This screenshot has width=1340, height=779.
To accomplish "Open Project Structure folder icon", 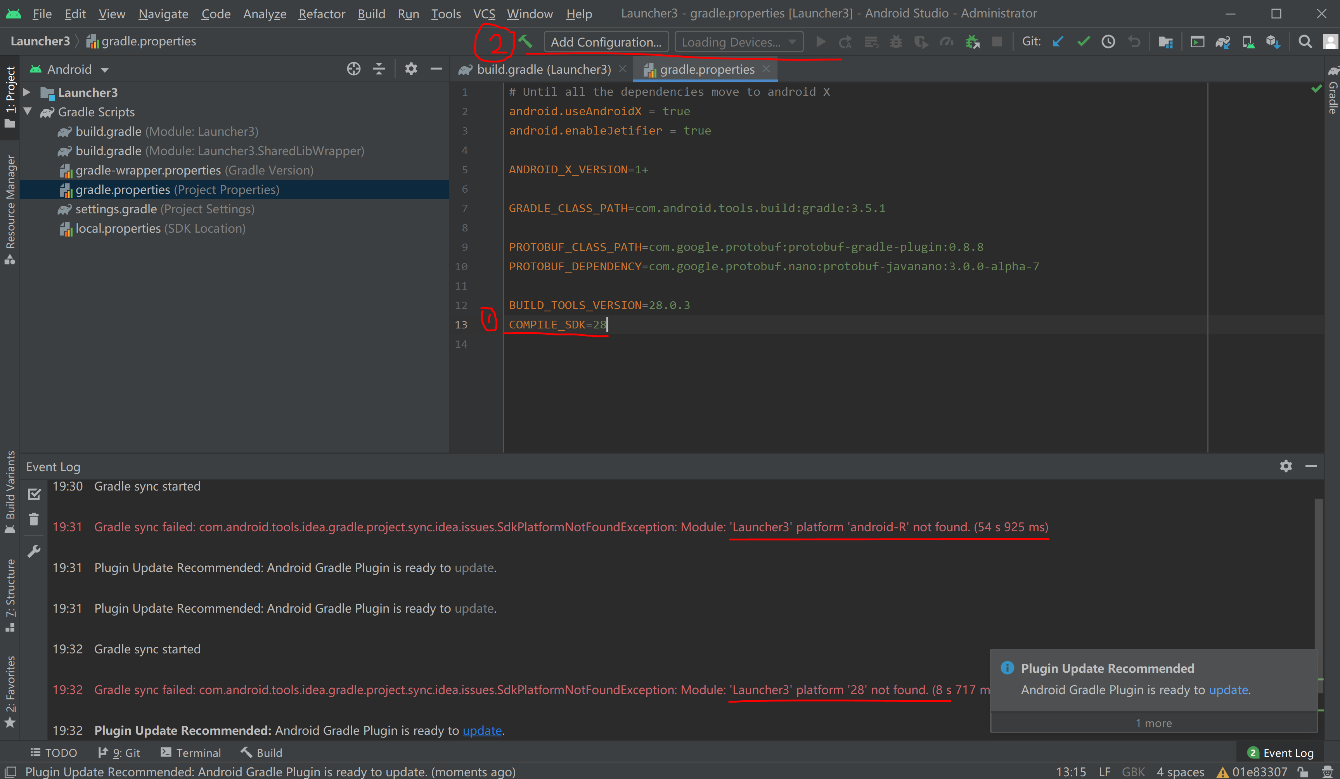I will point(1165,41).
